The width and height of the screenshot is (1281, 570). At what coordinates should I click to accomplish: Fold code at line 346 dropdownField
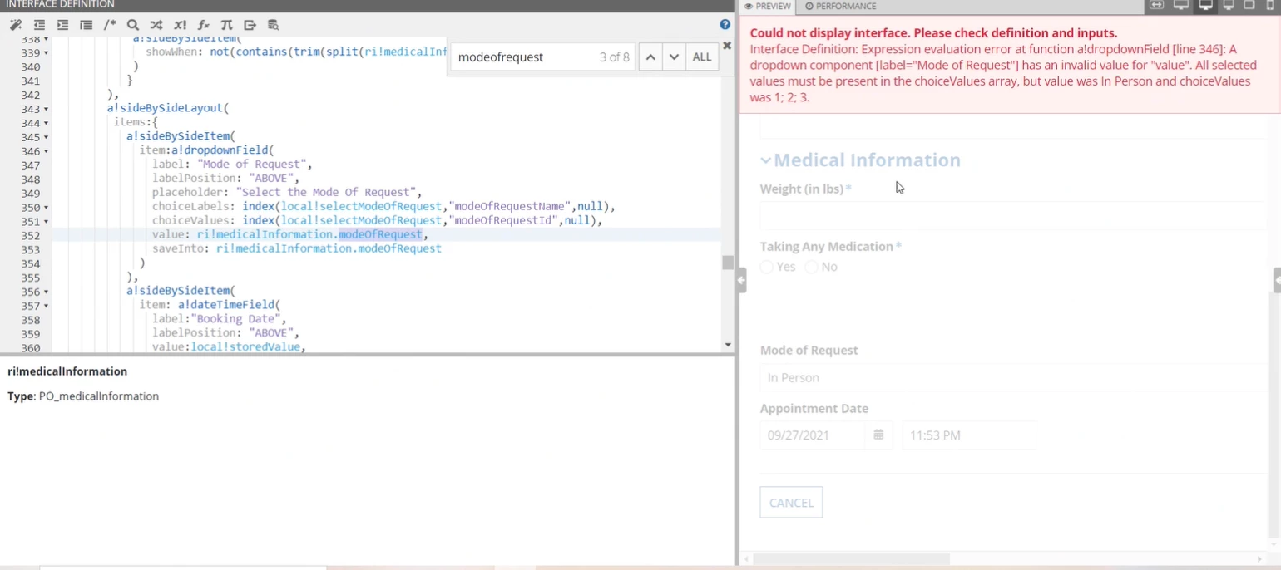click(46, 151)
